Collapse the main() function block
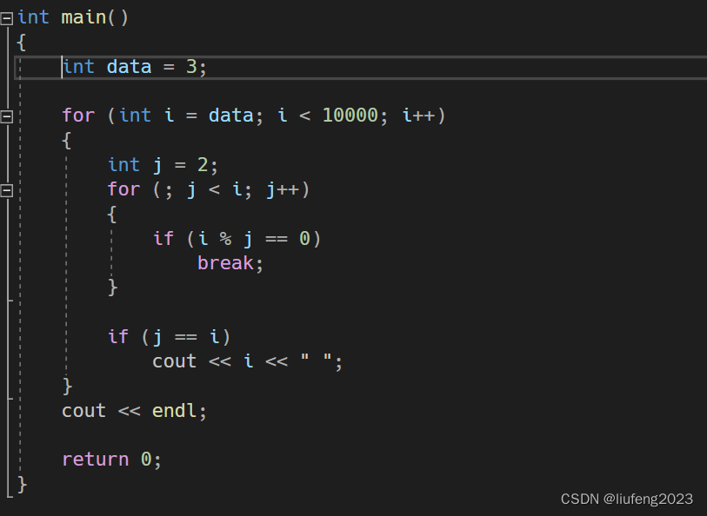 click(x=7, y=17)
